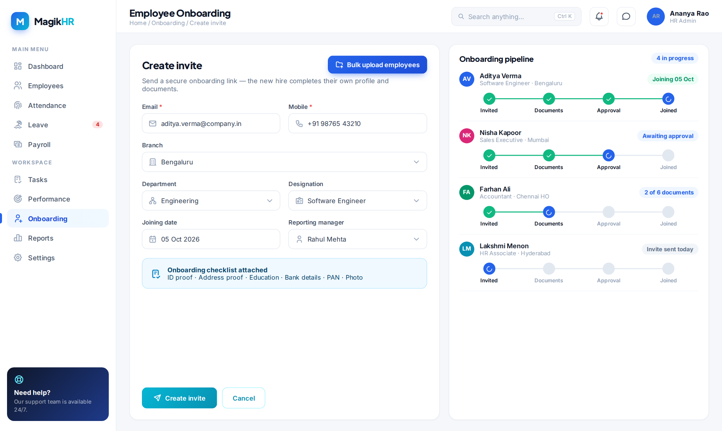Viewport: 722px width, 431px height.
Task: Click Ananya Rao's AR avatar
Action: coord(656,16)
